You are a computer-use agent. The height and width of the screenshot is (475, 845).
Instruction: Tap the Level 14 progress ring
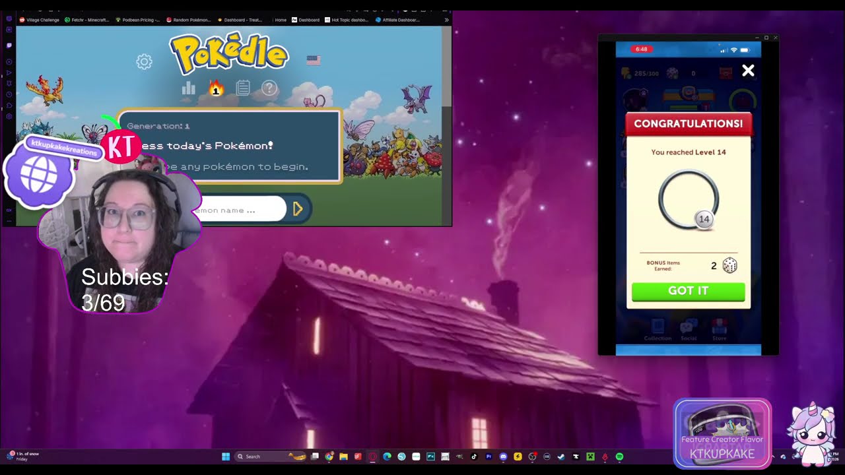(x=689, y=200)
